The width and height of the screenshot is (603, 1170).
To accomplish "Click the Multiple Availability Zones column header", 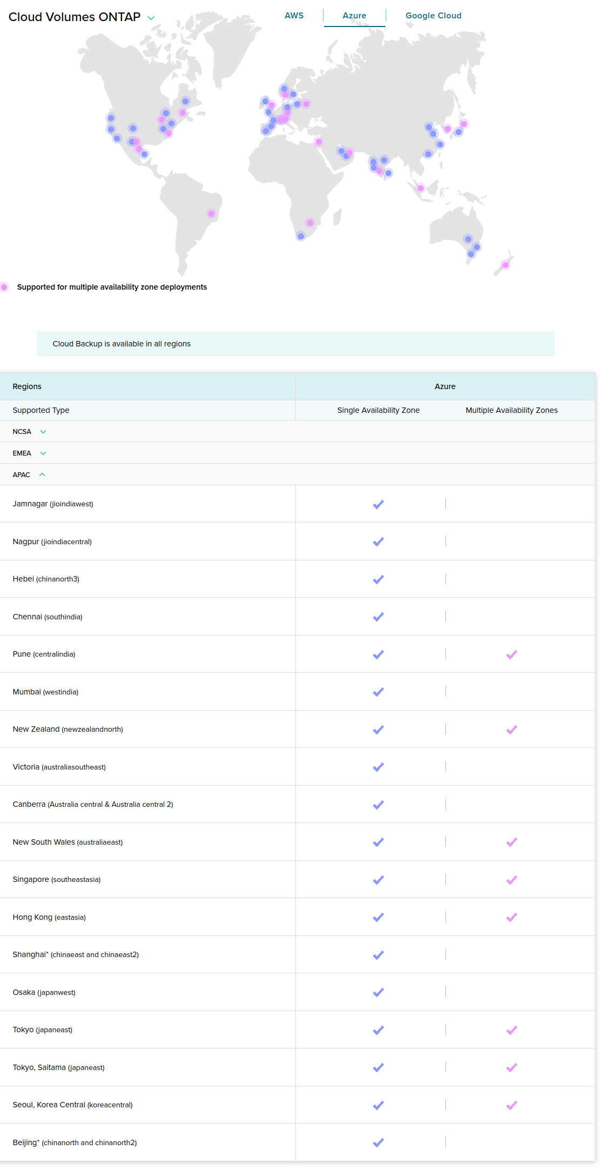I will coord(511,410).
